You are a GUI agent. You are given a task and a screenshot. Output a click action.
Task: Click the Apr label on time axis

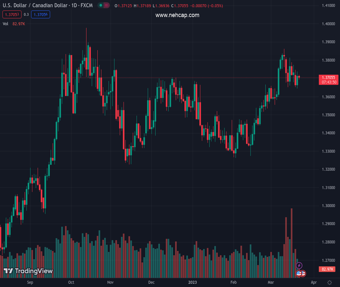pos(307,283)
